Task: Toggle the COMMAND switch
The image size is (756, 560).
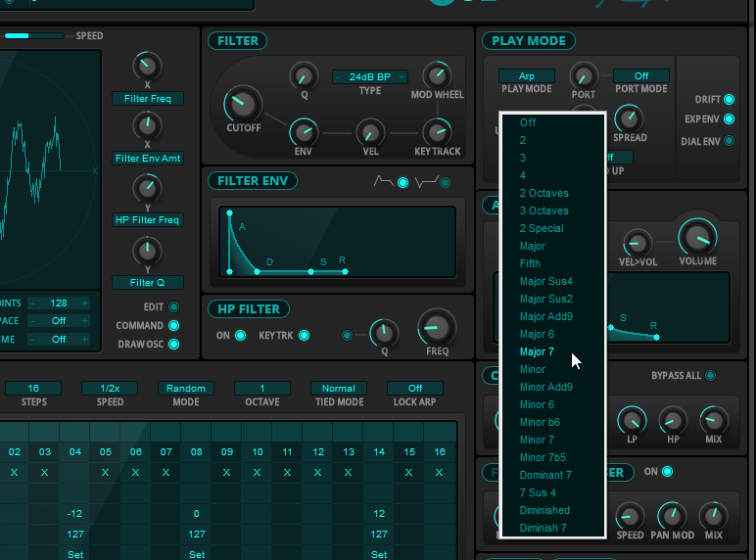Action: (173, 325)
